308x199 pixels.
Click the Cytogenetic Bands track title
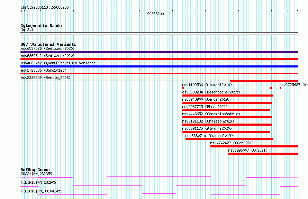tap(41, 26)
